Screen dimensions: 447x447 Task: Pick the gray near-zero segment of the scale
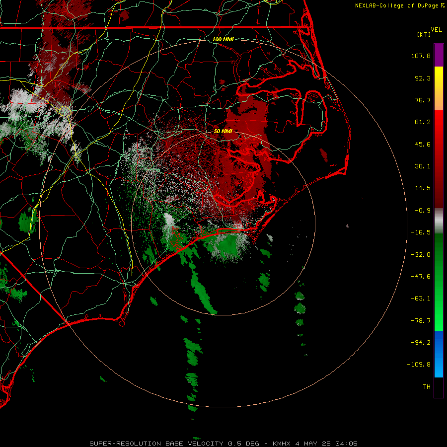click(439, 221)
